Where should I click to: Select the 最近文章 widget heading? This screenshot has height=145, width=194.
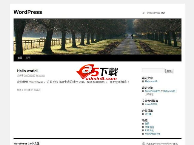147,78
